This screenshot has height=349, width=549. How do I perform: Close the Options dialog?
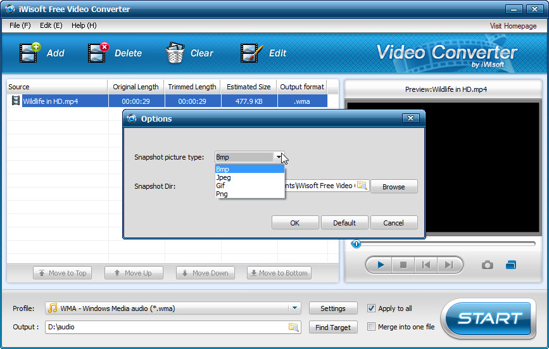tap(411, 118)
